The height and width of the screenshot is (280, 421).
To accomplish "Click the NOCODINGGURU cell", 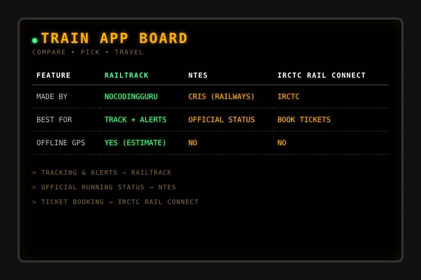I will pos(131,97).
